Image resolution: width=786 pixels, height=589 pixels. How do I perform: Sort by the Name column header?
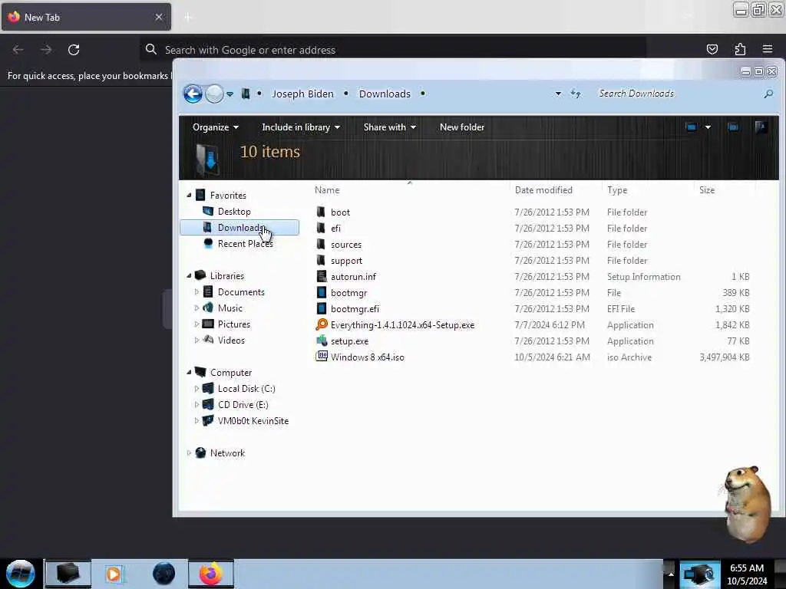(x=327, y=190)
